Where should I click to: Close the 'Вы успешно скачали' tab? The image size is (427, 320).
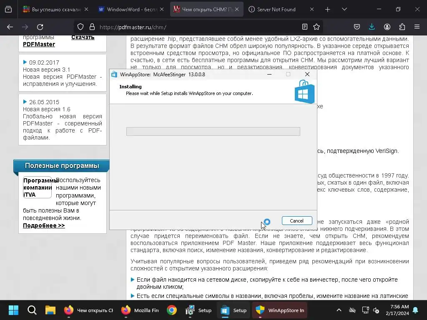pos(86,9)
